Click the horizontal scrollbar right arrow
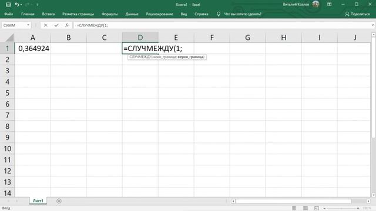 click(x=368, y=201)
